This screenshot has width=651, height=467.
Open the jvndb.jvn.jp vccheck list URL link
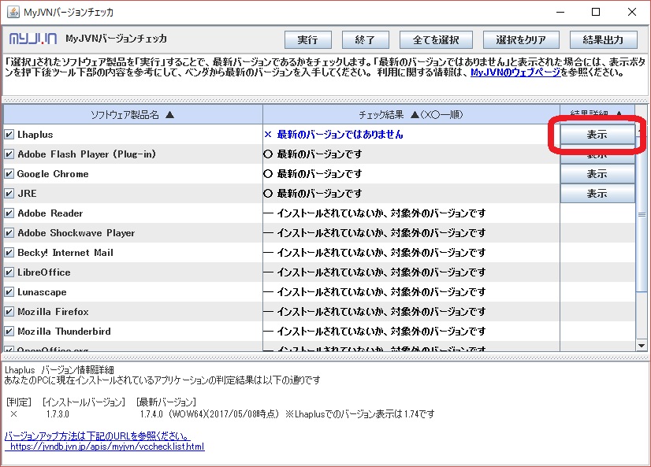pos(107,447)
